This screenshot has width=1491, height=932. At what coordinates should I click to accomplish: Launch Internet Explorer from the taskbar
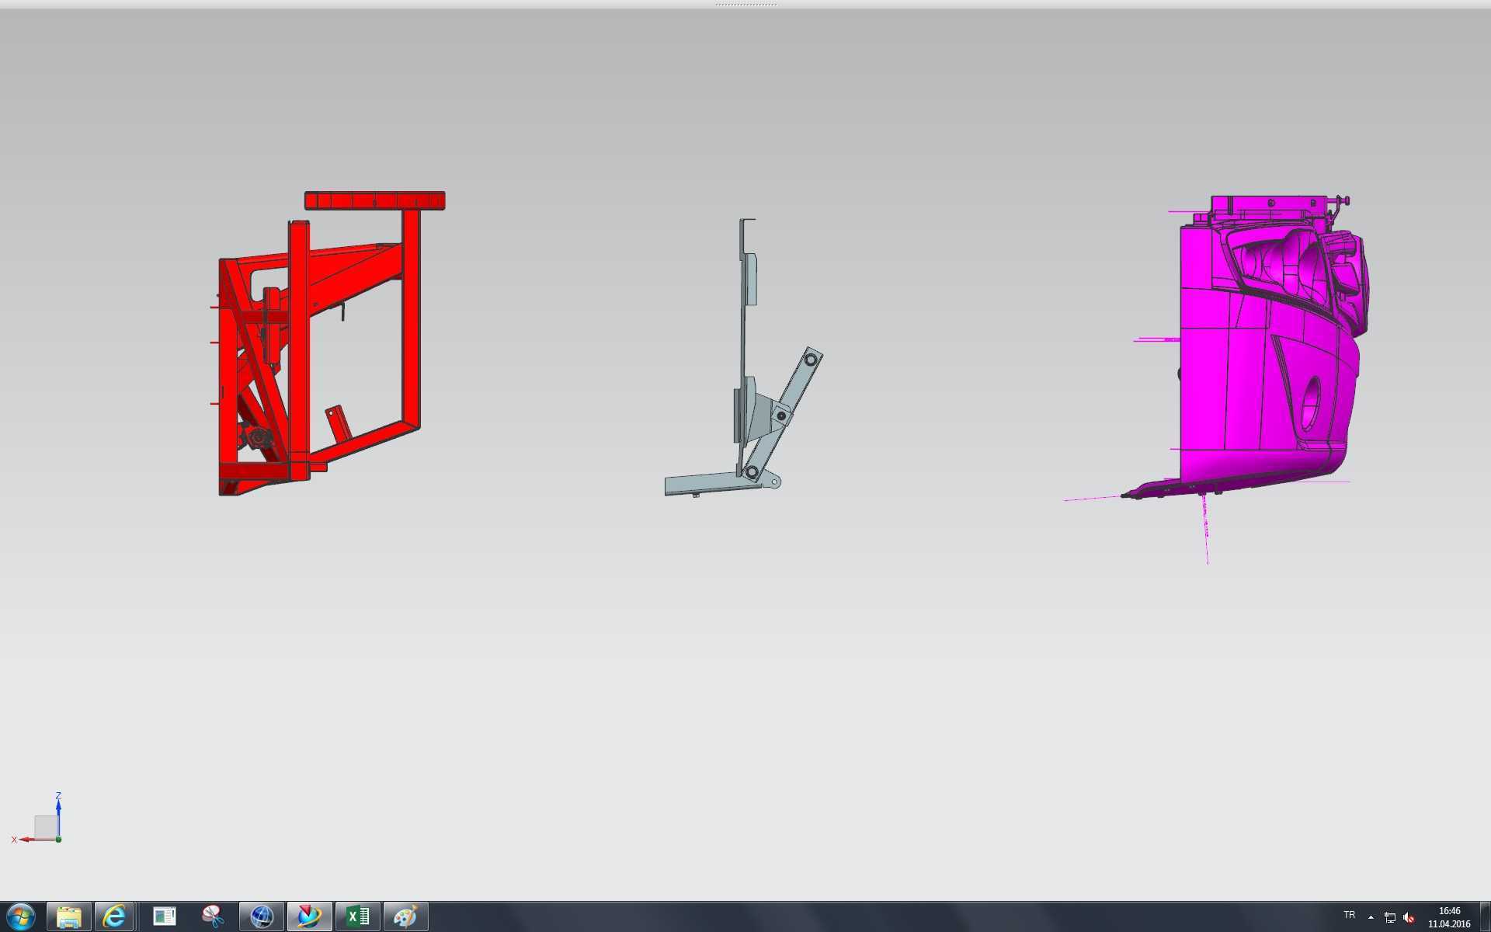click(x=114, y=917)
